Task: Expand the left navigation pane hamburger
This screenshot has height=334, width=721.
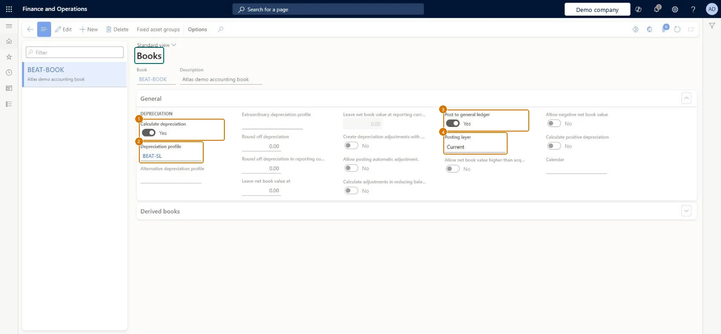Action: 9,26
